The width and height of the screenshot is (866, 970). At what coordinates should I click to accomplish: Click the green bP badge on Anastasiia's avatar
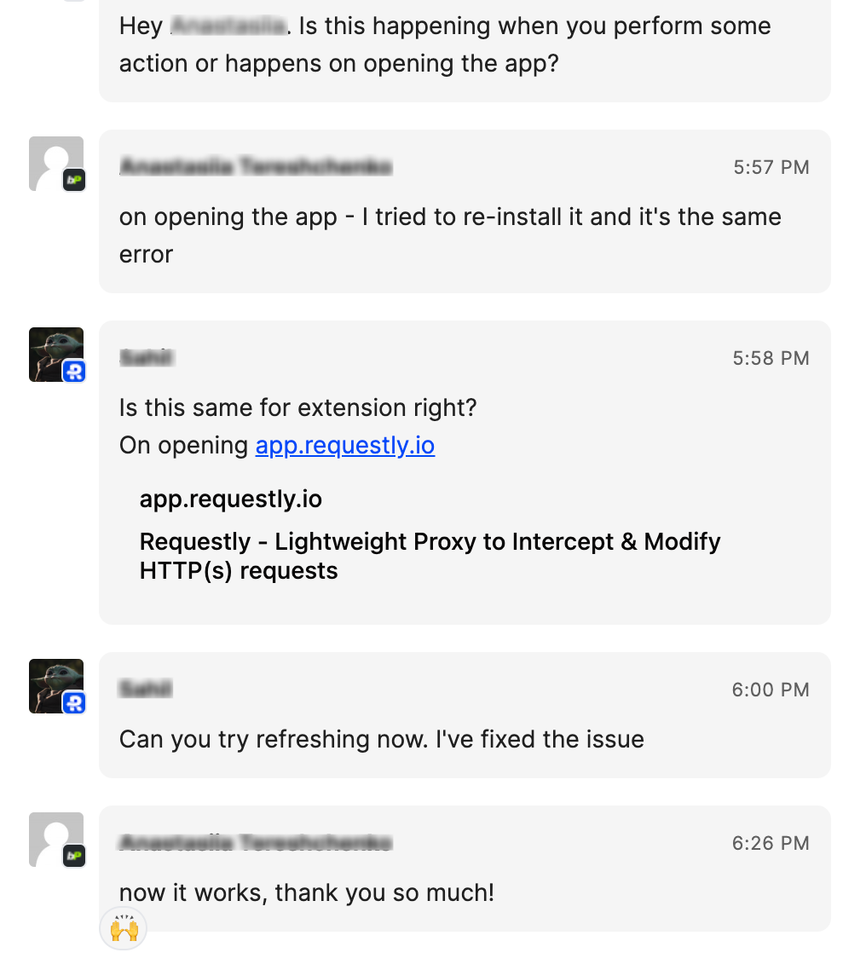click(x=74, y=180)
